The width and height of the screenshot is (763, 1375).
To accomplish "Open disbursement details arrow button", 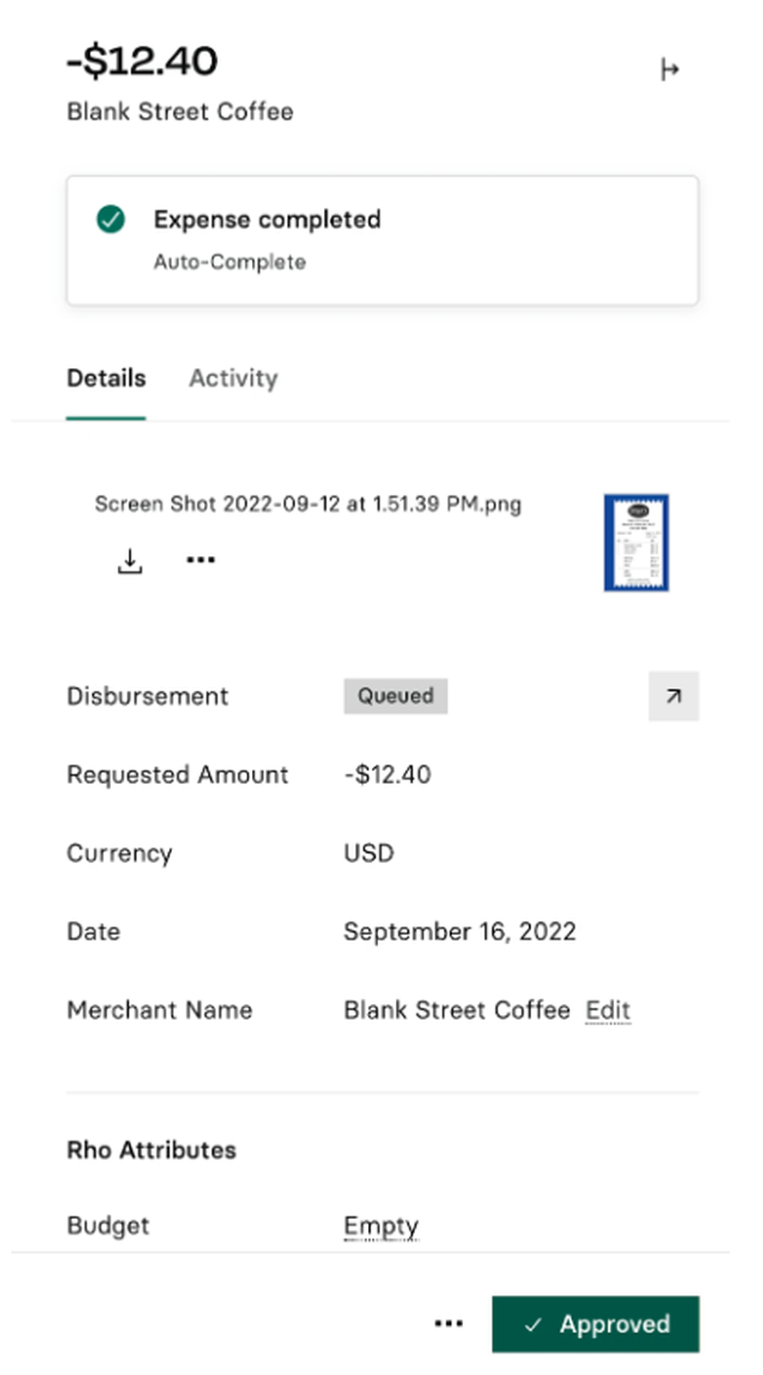I will (x=674, y=696).
